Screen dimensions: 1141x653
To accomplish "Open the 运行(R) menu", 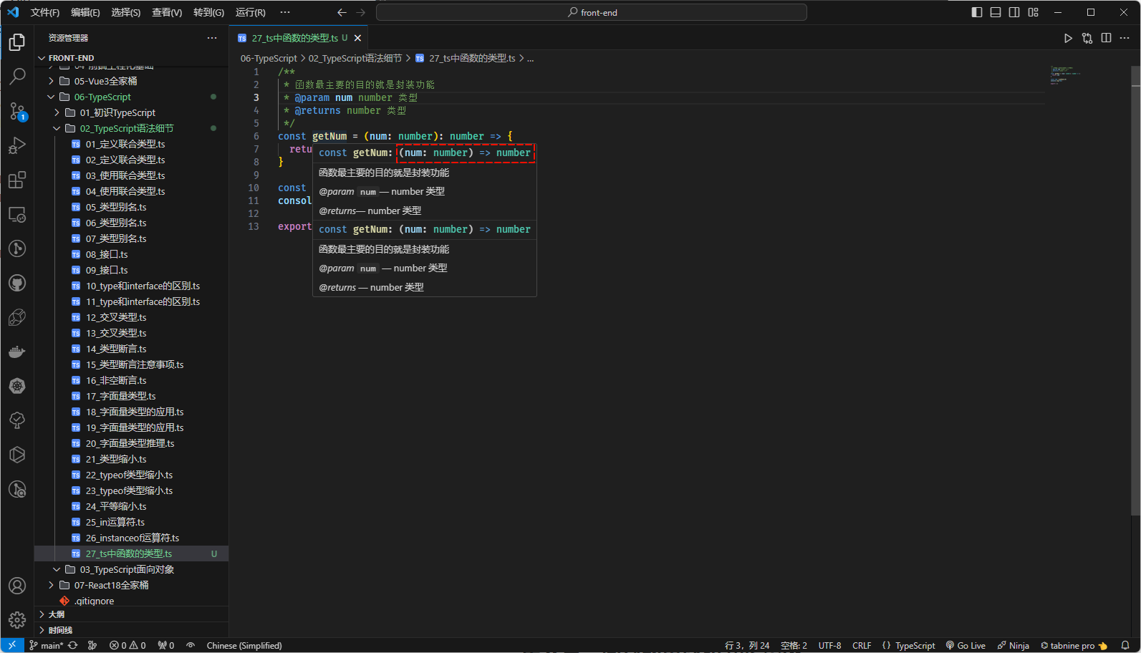I will 250,12.
